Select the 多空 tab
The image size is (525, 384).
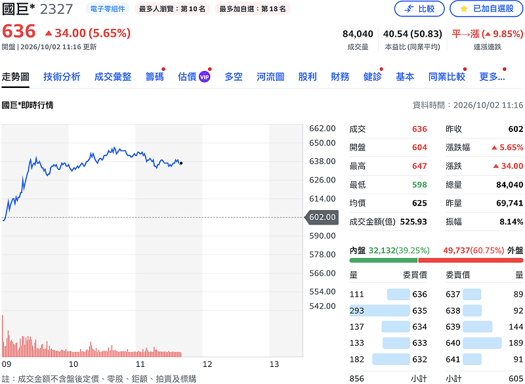234,77
